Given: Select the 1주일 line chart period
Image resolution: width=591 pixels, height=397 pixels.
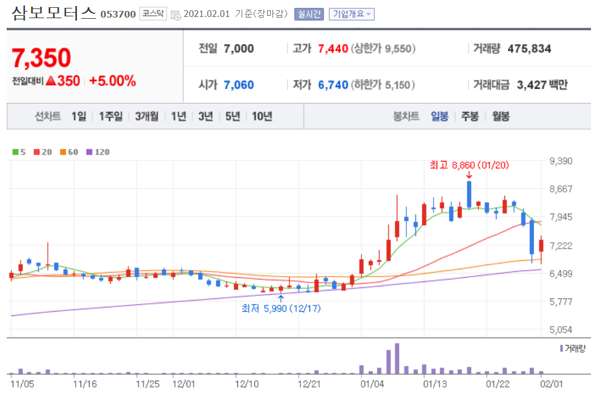Looking at the screenshot, I should 111,116.
